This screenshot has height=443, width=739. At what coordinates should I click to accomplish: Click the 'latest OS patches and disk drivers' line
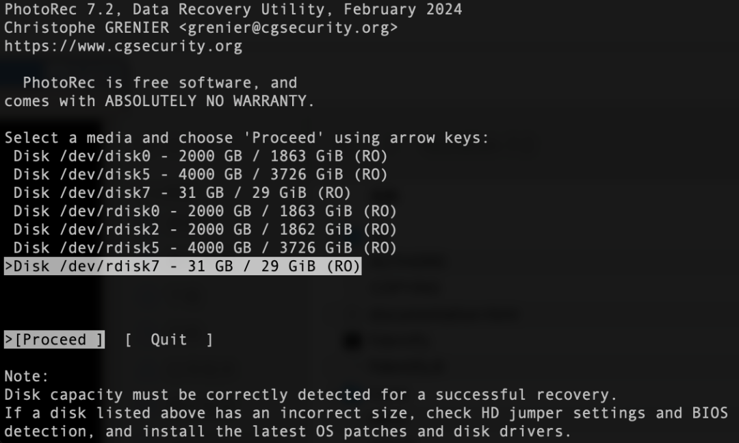(x=287, y=432)
